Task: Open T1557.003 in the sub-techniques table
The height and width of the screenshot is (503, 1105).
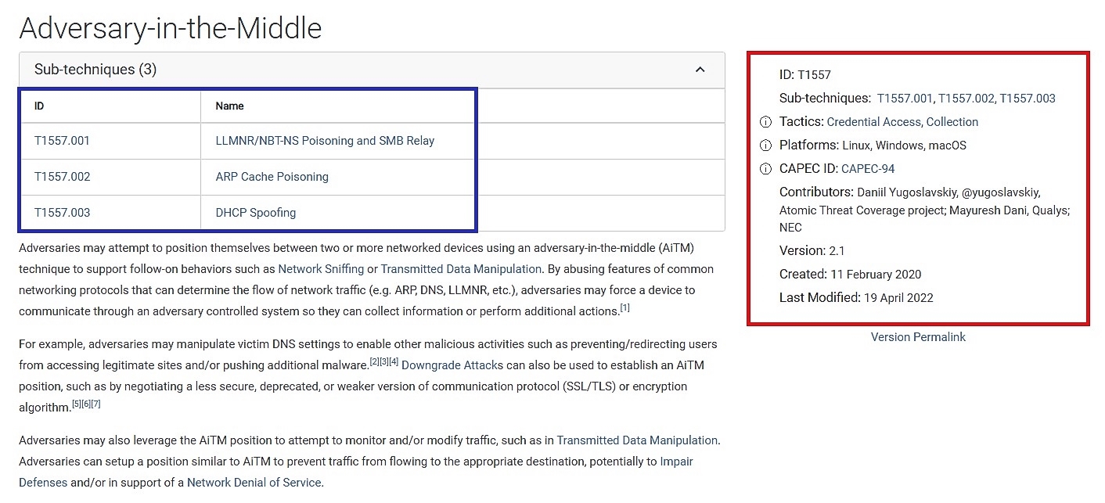Action: [x=62, y=213]
